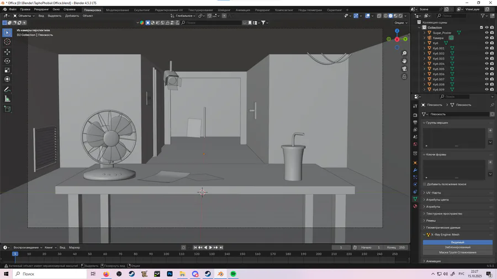This screenshot has width=497, height=279.
Task: Select the Add Cube tool
Action: click(7, 109)
